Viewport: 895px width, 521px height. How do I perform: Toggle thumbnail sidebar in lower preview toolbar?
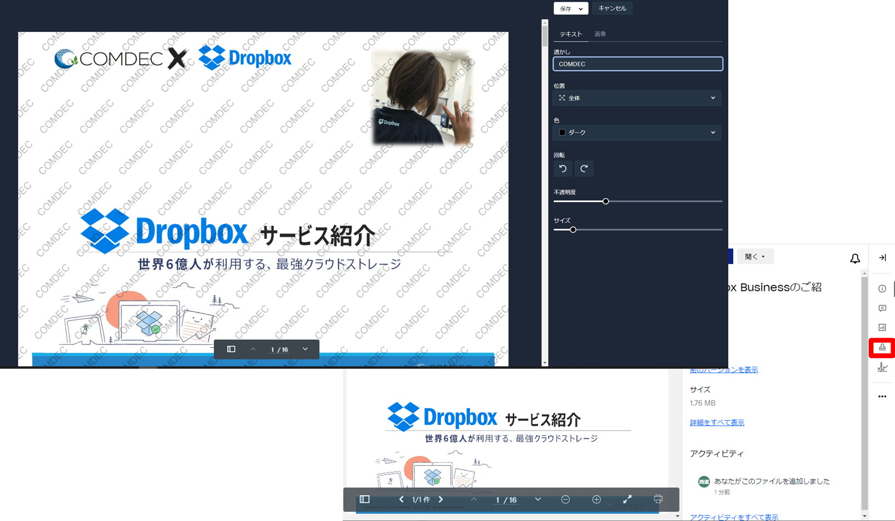[365, 500]
